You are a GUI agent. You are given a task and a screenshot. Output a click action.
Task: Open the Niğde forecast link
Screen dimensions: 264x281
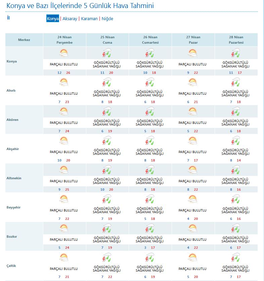click(x=107, y=19)
